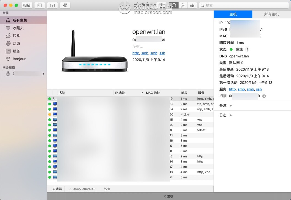Click the 响应时间 1 ms value

[x=240, y=43]
